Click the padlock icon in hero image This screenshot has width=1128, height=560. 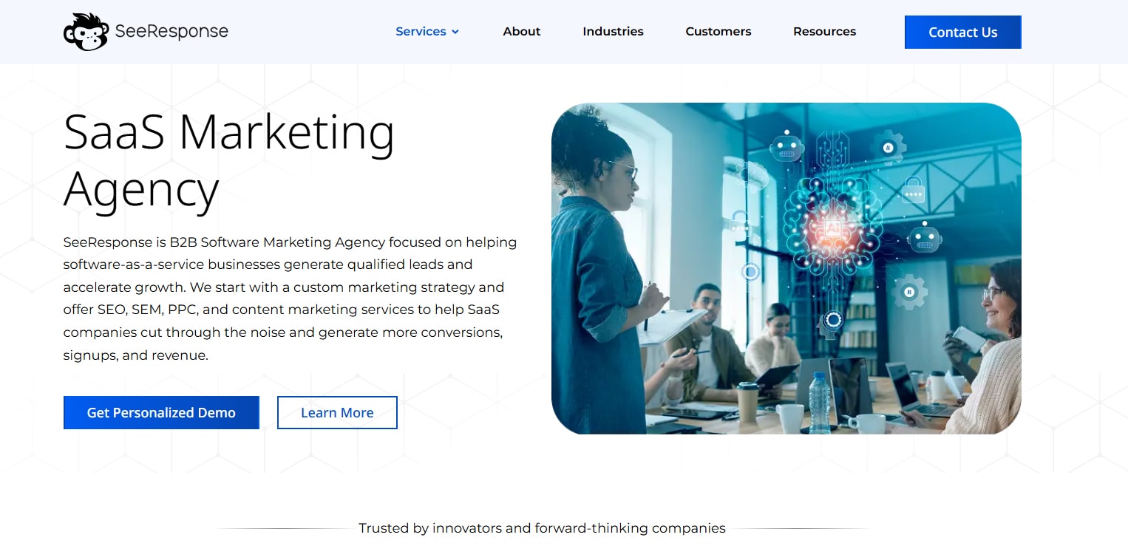[914, 190]
